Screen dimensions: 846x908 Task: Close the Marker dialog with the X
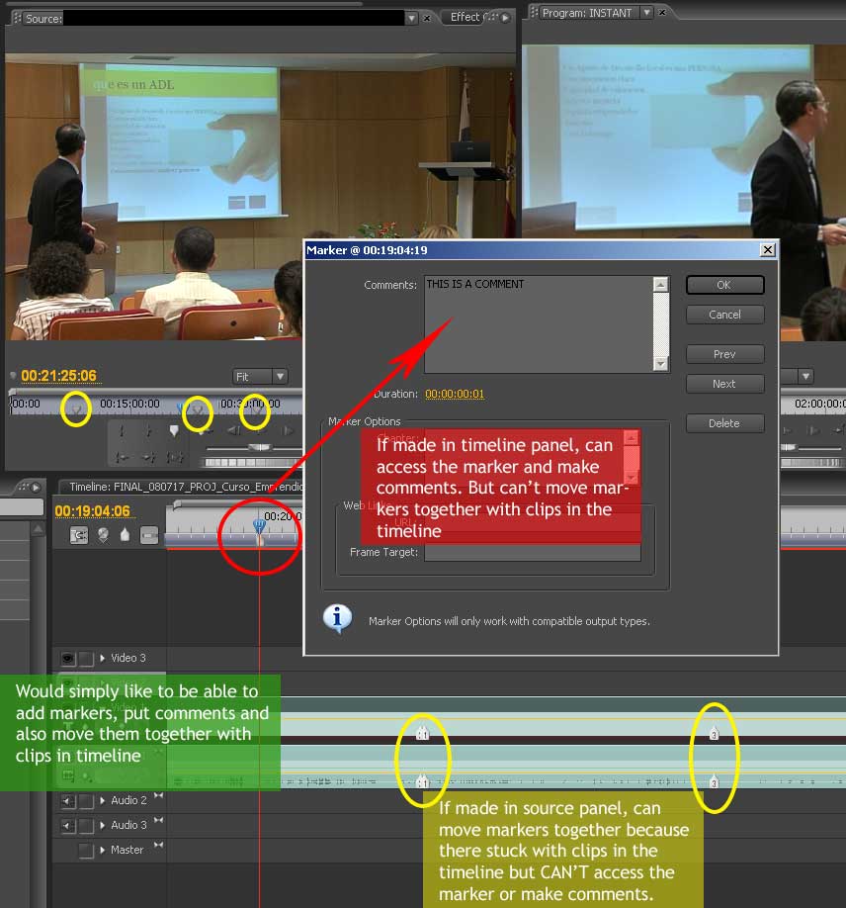click(767, 249)
